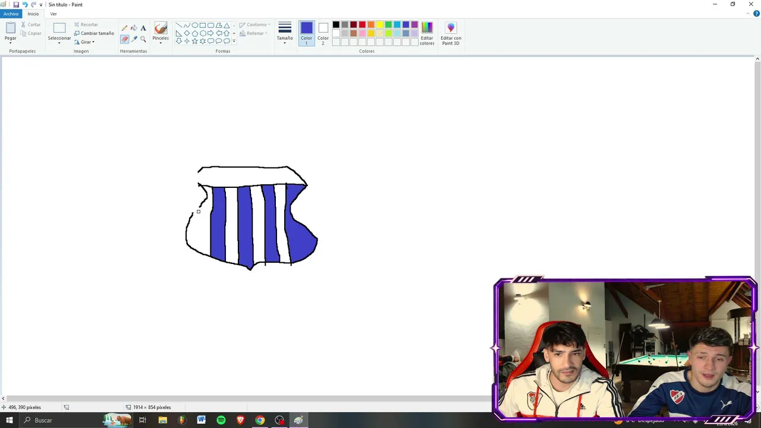Select the Pencil tool
Viewport: 761px width, 428px height.
tap(124, 28)
